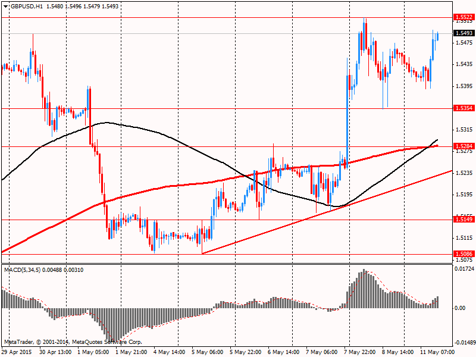Click the 1.5195 price scale value
Screen dimensions: 476x357
pos(464,195)
